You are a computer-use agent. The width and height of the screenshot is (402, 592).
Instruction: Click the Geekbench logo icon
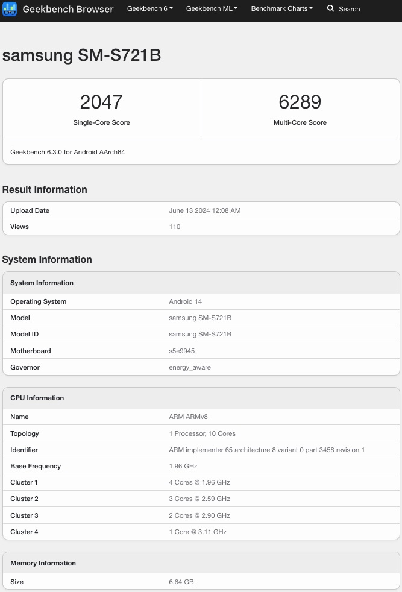[10, 9]
